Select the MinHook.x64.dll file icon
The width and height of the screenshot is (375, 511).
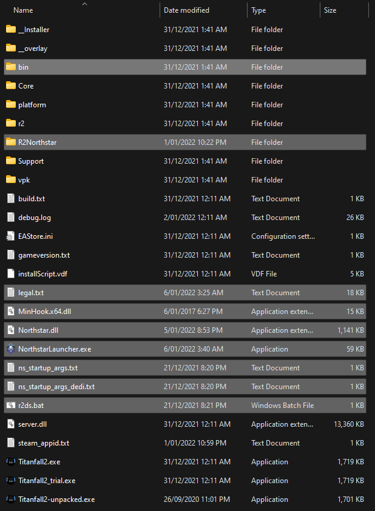[x=10, y=312]
